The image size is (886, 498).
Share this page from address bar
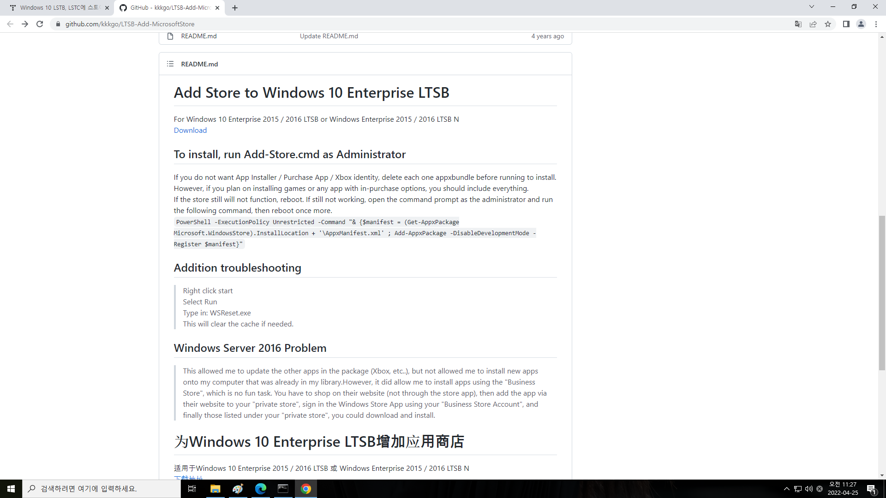tap(813, 24)
